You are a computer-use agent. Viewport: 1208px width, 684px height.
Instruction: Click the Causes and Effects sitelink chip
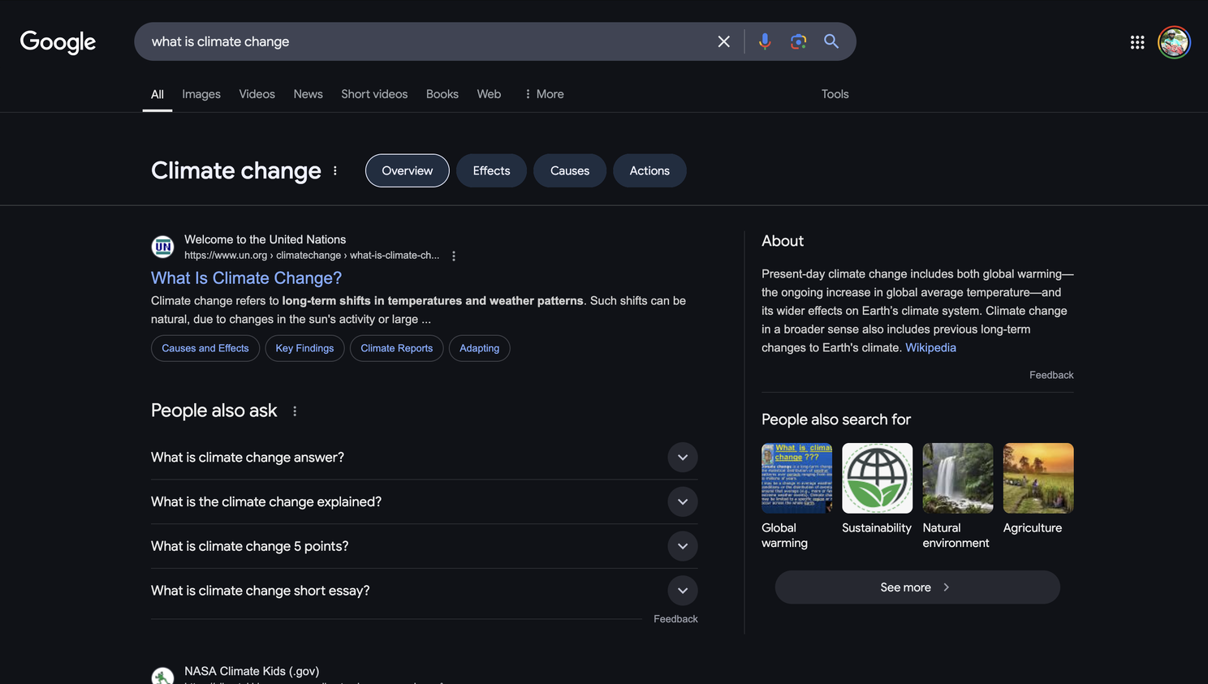tap(205, 348)
